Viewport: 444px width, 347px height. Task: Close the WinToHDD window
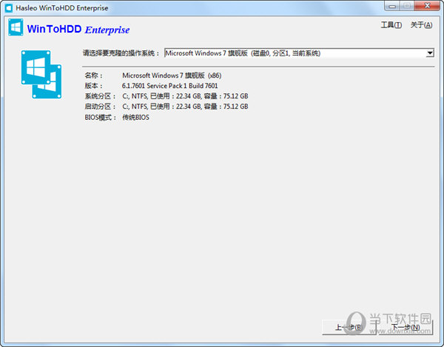[427, 6]
